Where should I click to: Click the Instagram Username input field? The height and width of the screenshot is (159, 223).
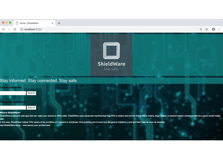coord(13,108)
